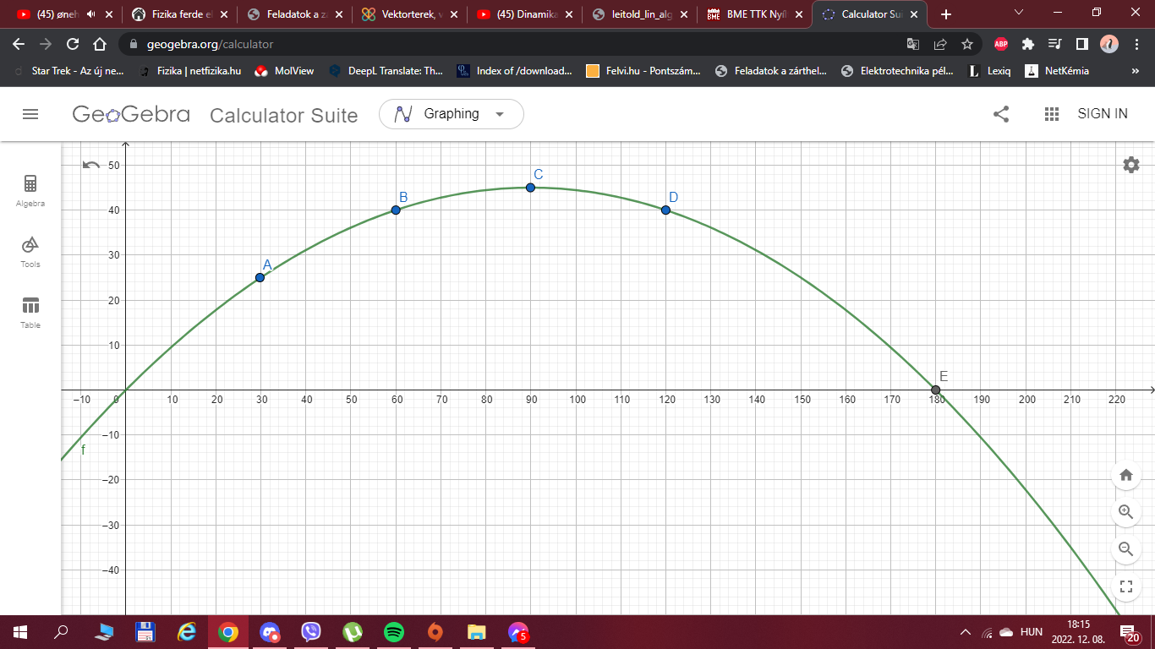Select point C on the parabola

coord(530,188)
